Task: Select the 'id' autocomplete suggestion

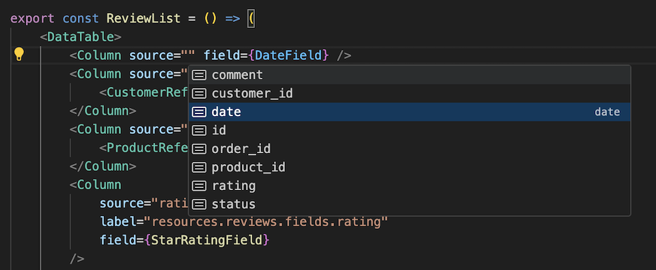Action: coord(409,130)
